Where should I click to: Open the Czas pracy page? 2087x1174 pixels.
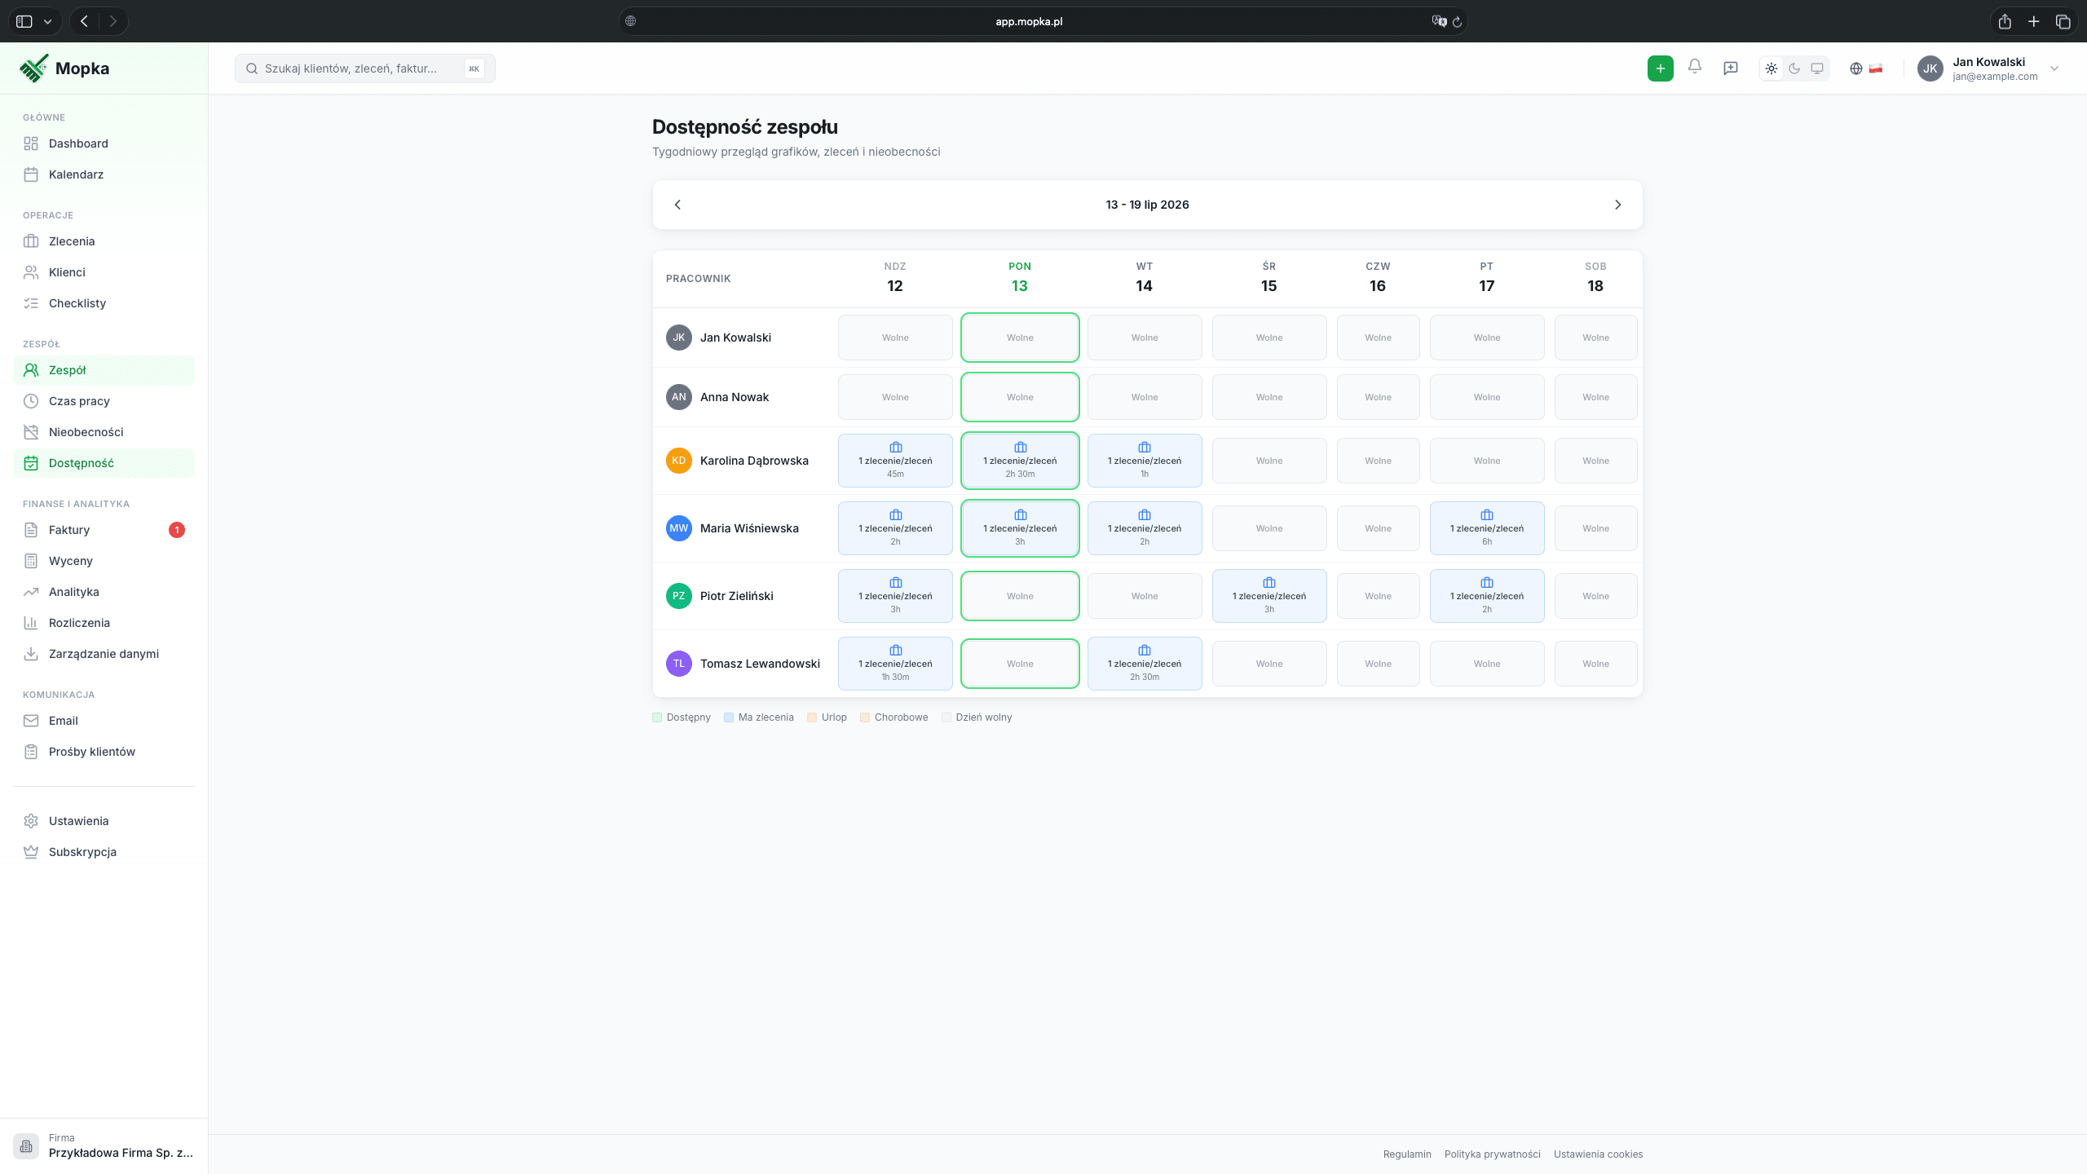[104, 401]
